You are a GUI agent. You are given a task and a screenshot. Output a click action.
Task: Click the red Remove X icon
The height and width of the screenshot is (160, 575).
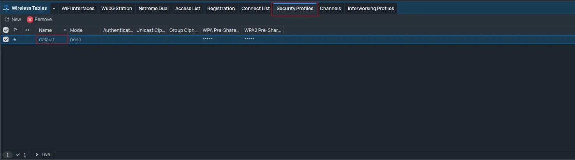click(x=30, y=19)
